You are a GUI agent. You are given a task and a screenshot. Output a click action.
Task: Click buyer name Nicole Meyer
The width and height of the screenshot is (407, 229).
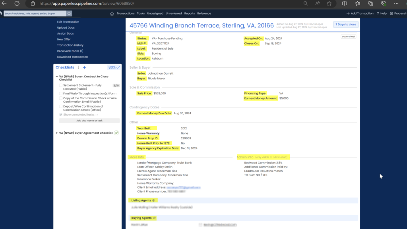click(x=157, y=79)
